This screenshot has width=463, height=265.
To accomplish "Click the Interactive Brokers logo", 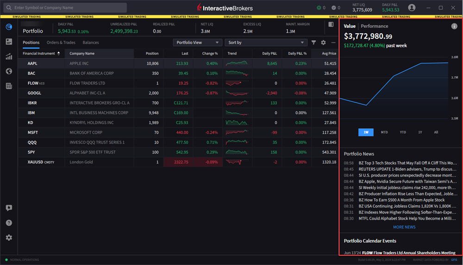I will click(x=225, y=8).
